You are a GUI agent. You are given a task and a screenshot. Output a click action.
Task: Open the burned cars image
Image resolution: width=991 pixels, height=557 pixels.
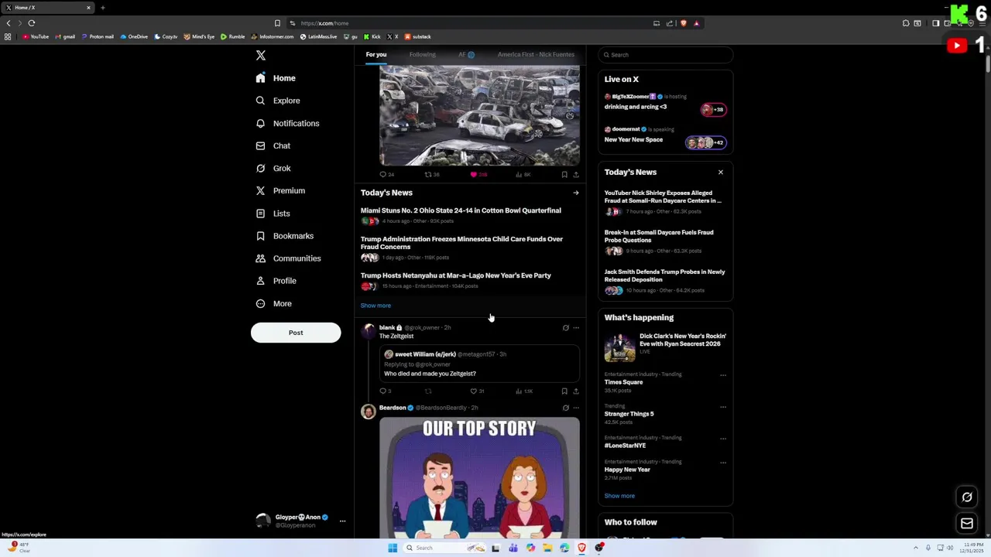[479, 116]
